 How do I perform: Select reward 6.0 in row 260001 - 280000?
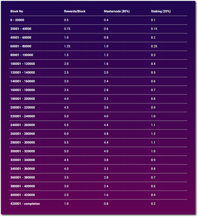[66, 134]
